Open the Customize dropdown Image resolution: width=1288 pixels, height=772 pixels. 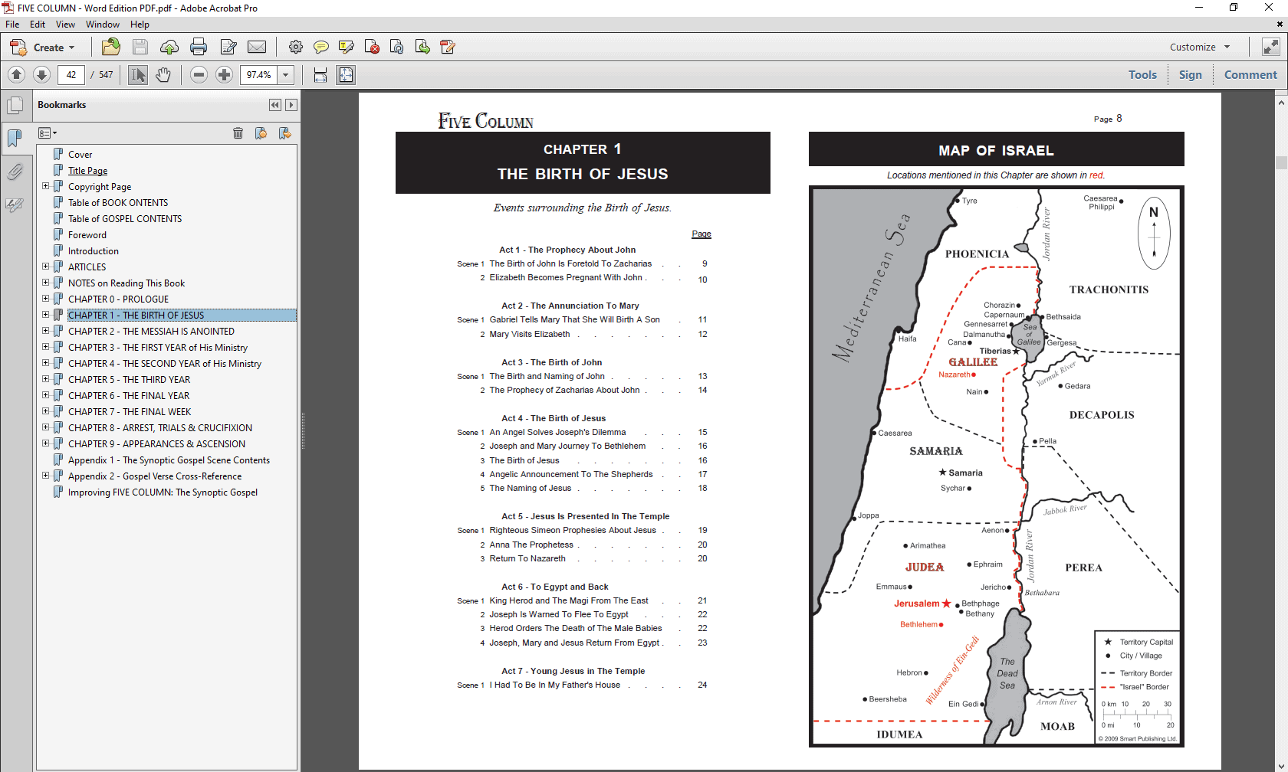[1200, 47]
